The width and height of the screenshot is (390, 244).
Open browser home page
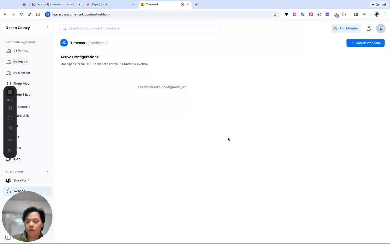tap(30, 14)
